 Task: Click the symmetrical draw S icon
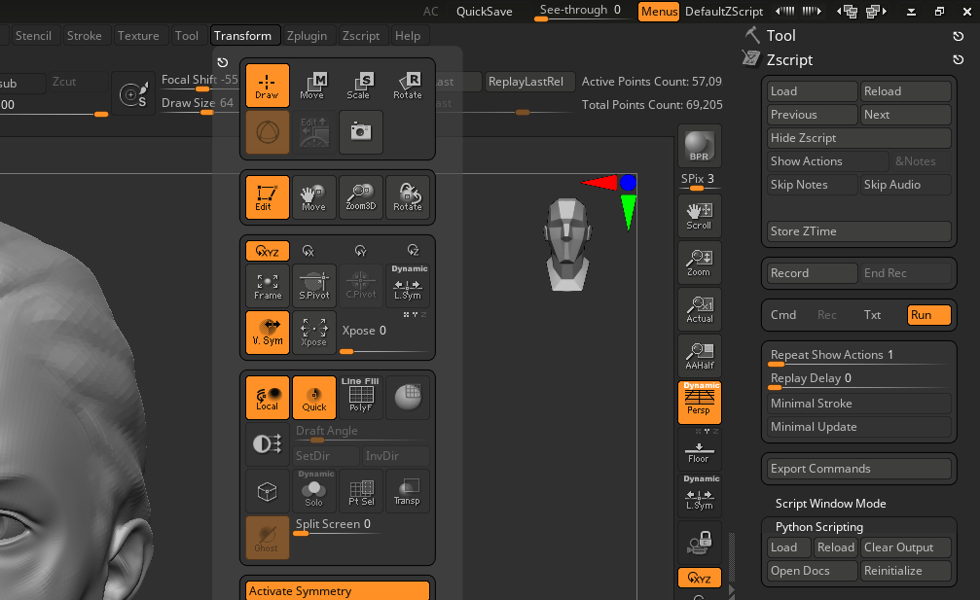point(133,94)
